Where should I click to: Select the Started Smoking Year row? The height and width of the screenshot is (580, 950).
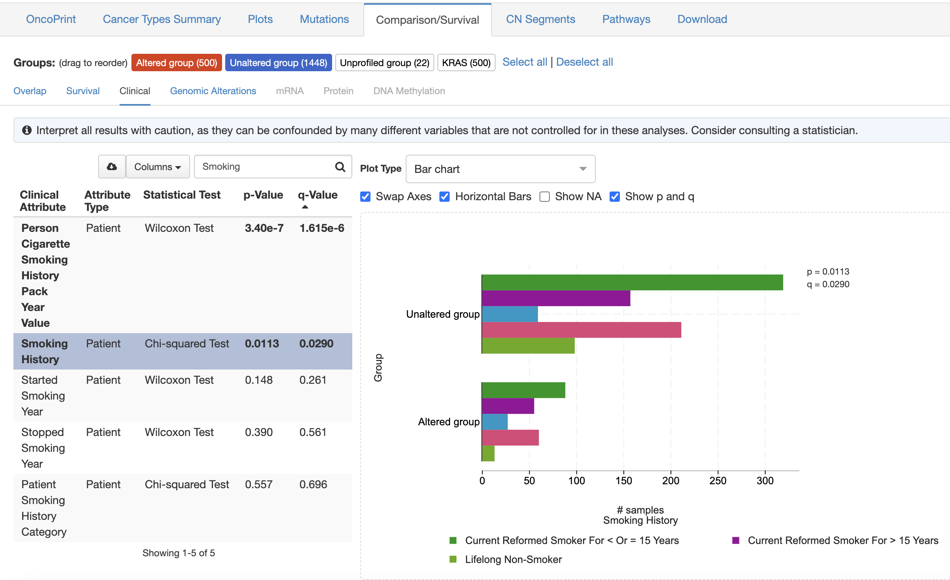(x=183, y=396)
